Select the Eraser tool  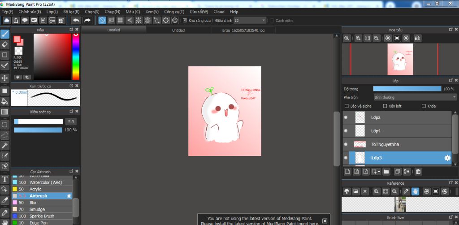click(4, 44)
